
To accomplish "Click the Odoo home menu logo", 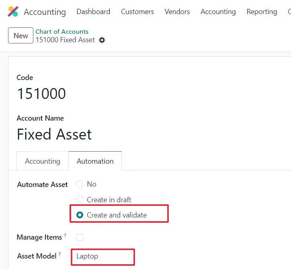I will click(13, 12).
